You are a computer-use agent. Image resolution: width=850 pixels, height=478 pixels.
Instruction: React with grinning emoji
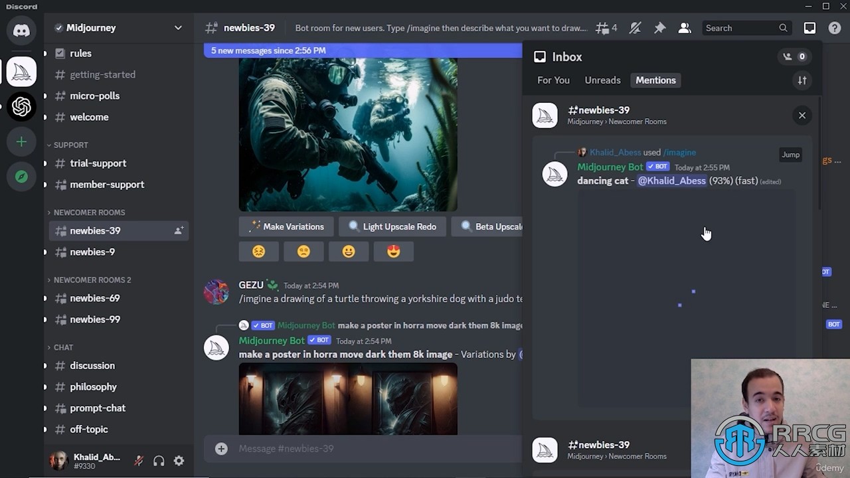click(x=349, y=252)
